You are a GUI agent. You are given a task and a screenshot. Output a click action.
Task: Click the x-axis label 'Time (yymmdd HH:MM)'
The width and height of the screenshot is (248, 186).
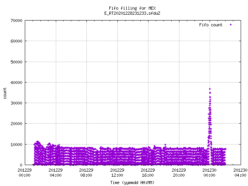tap(132, 183)
